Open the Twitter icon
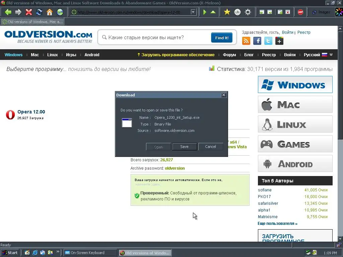 [x=268, y=41]
